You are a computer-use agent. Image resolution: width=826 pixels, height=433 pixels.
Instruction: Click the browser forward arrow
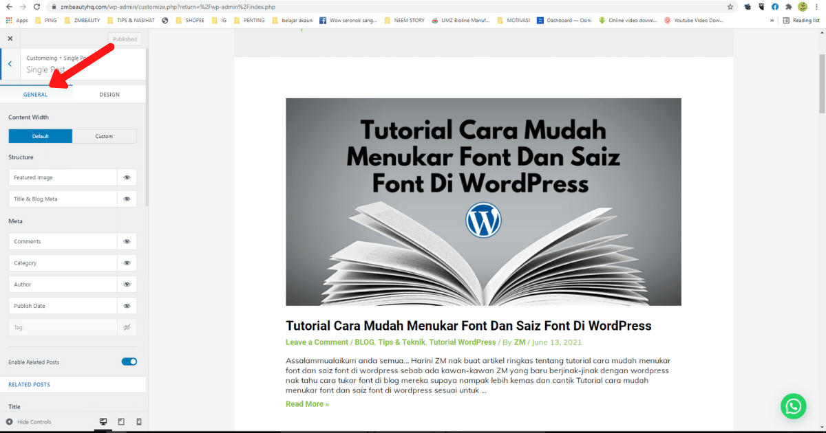click(x=23, y=6)
